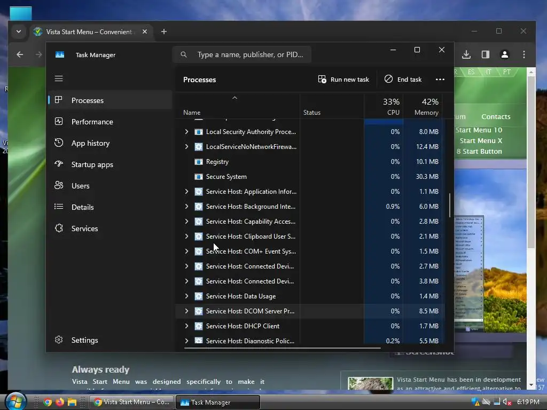Switch webpage language to PT

point(507,72)
